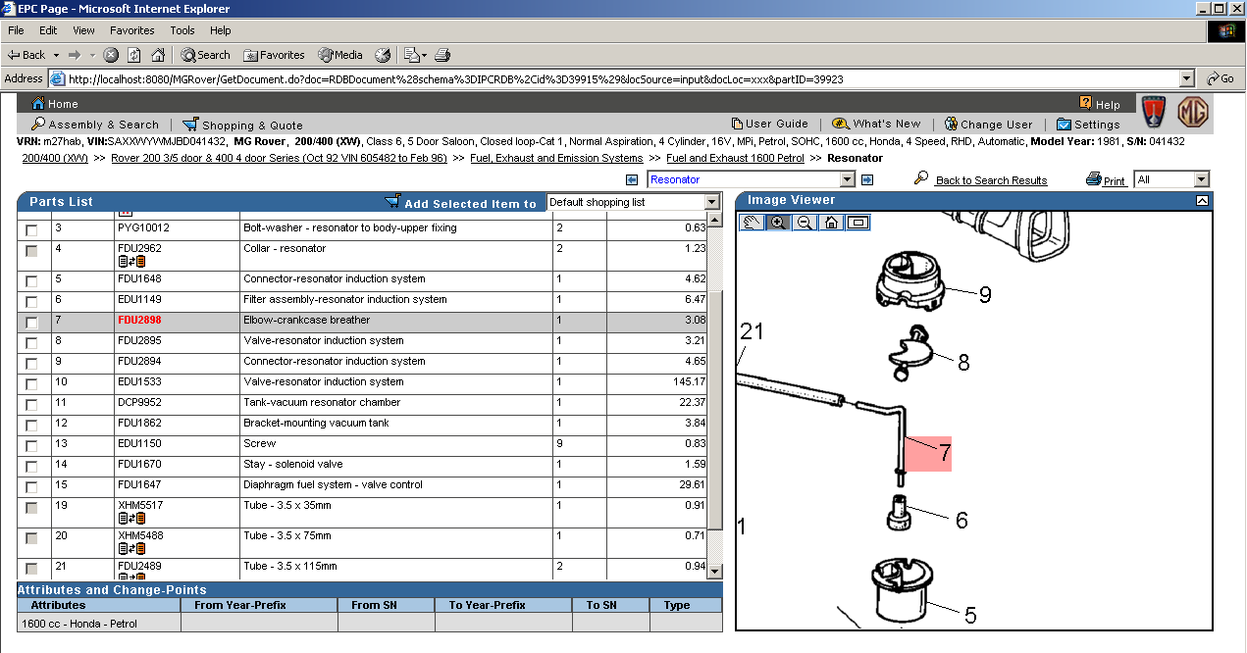
Task: Open the Edit menu
Action: 48,30
